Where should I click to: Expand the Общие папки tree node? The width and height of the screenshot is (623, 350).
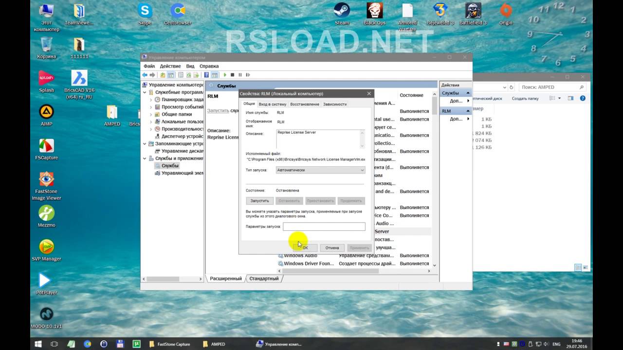click(151, 114)
